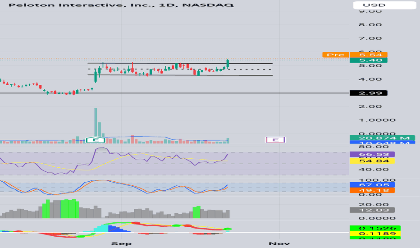420x248 pixels.
Task: Click the 0.1189 yellow signal label
Action: (375, 234)
